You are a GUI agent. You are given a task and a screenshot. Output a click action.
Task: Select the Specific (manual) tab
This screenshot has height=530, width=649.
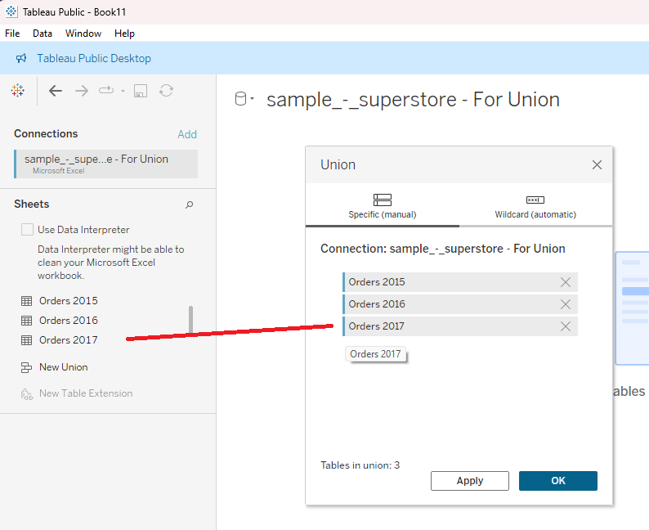[x=382, y=207]
